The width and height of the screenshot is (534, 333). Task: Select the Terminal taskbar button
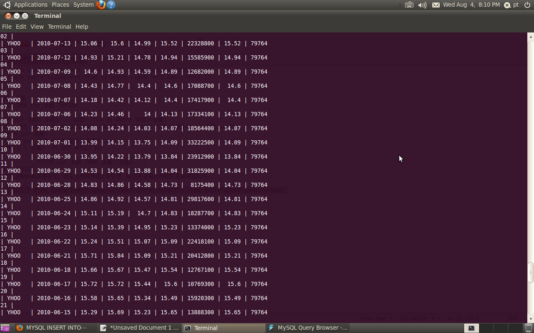click(224, 328)
